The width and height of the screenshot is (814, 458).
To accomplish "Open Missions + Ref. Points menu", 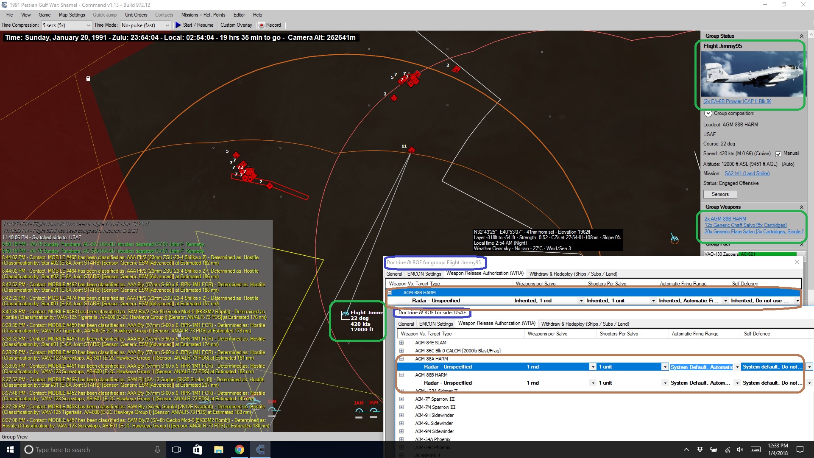I will (203, 15).
